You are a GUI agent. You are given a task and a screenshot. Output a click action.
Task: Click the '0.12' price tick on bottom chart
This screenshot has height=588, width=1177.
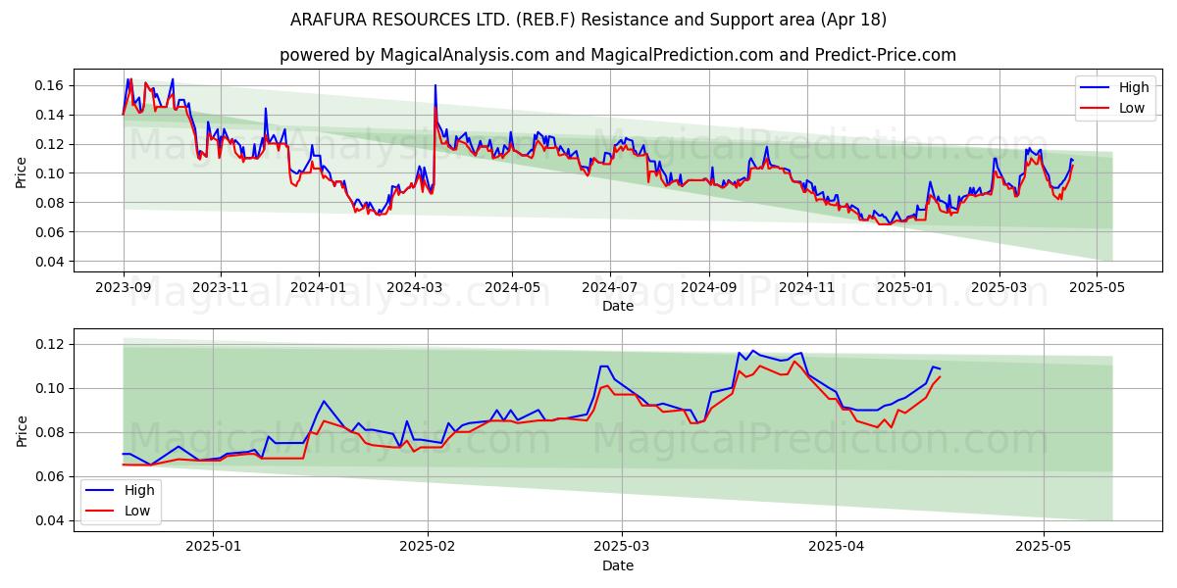point(49,344)
